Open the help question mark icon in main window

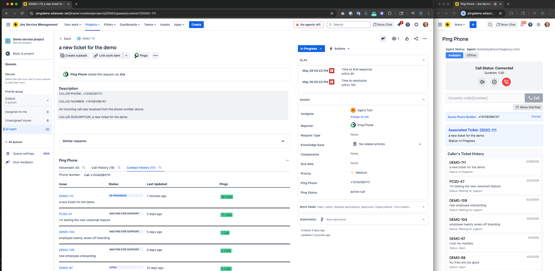pyautogui.click(x=408, y=25)
